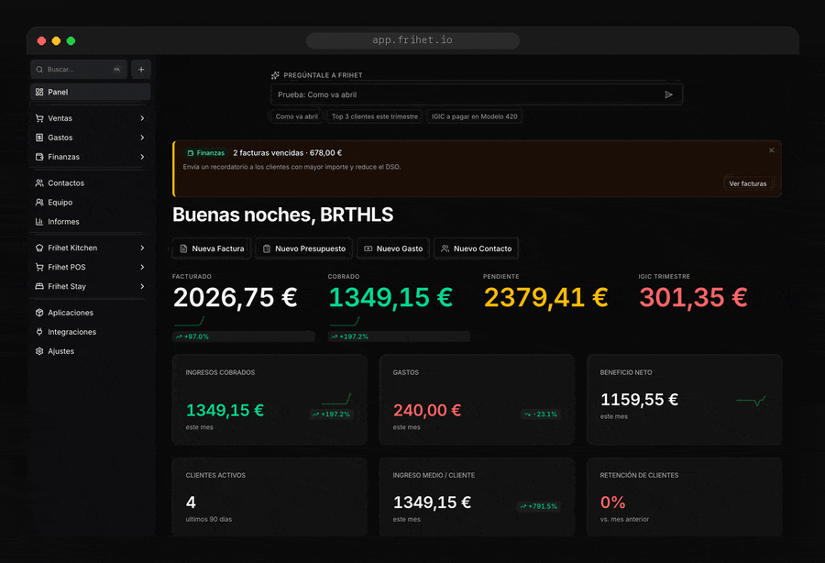
Task: Open the Contactos section
Action: [91, 183]
